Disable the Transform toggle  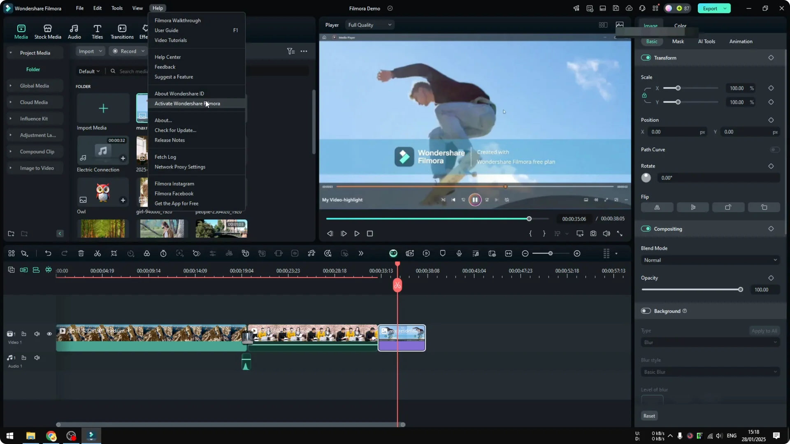pos(646,58)
